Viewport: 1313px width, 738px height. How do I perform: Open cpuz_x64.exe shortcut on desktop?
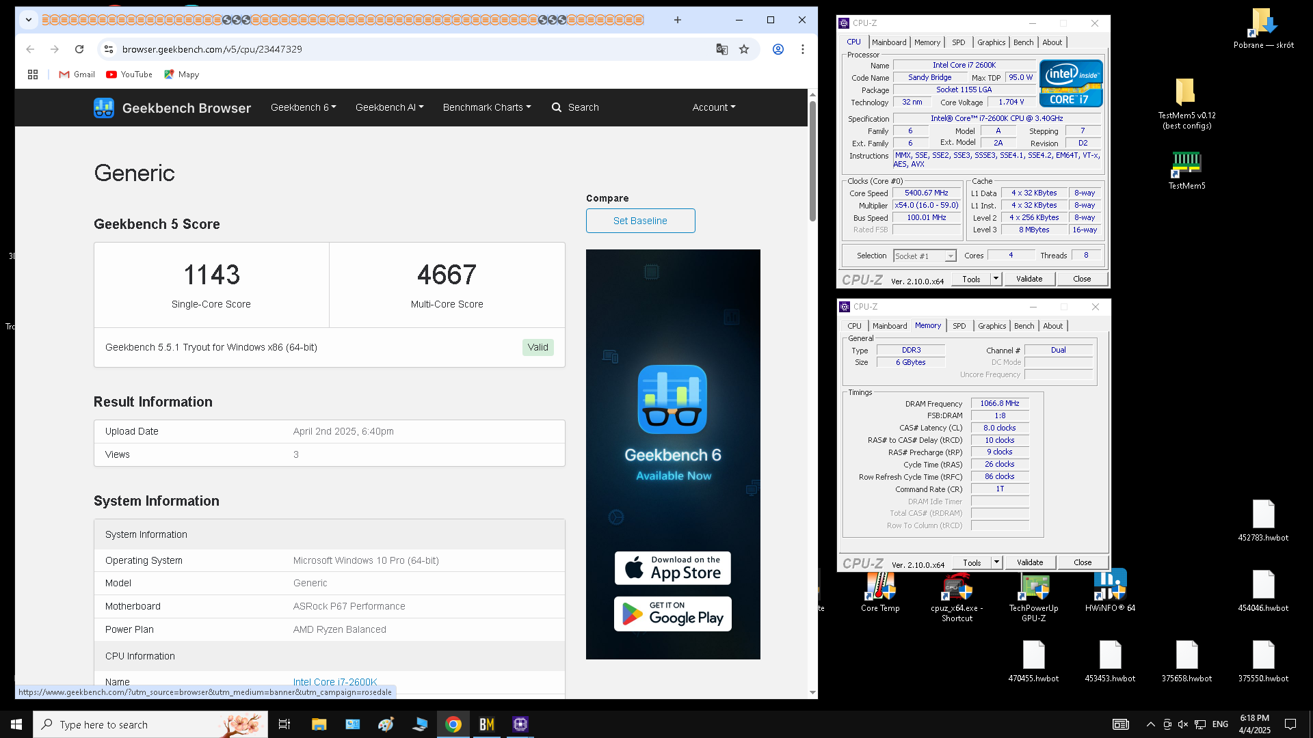click(x=957, y=597)
